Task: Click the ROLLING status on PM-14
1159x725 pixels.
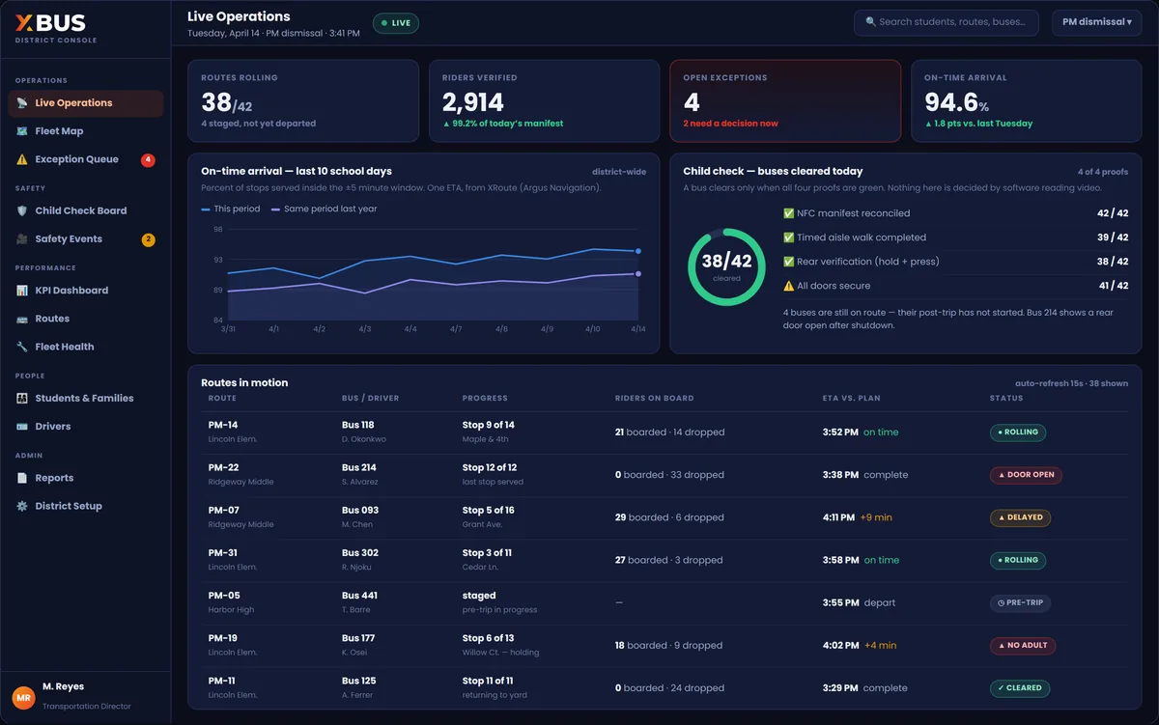Action: [x=1018, y=432]
